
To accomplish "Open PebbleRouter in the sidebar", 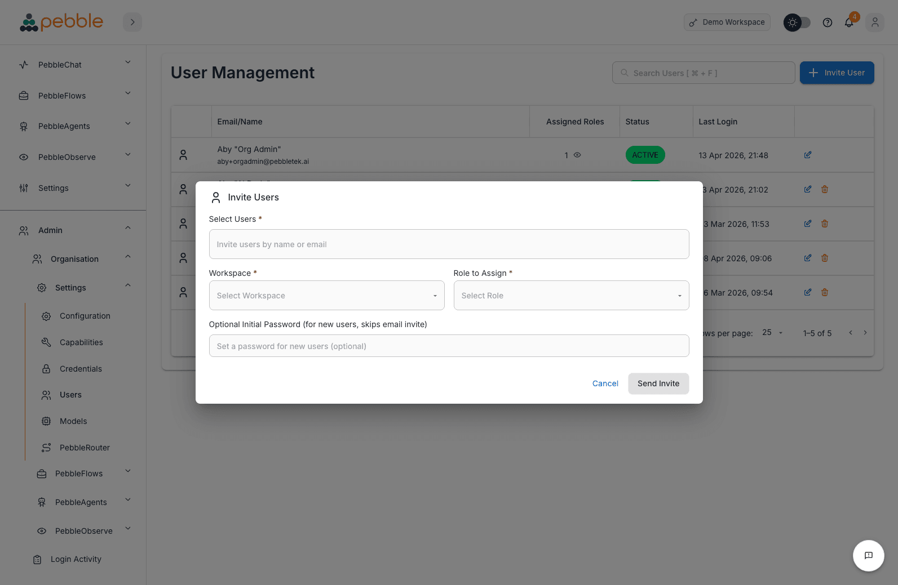I will [x=85, y=448].
